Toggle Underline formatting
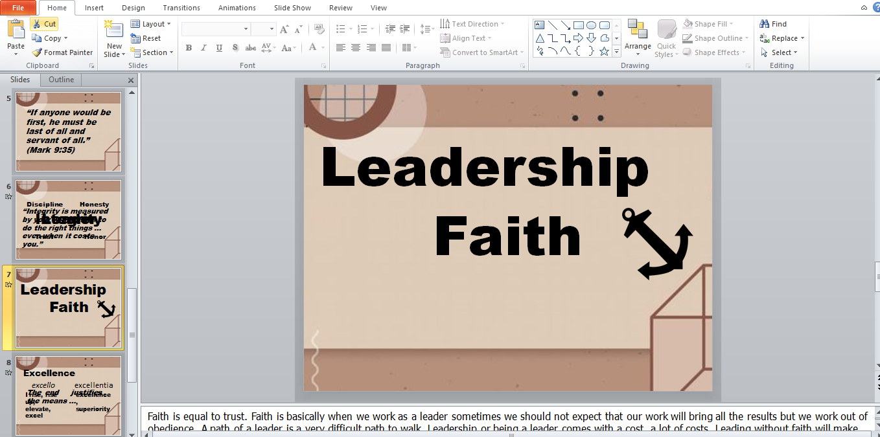This screenshot has height=437, width=880. click(x=219, y=47)
